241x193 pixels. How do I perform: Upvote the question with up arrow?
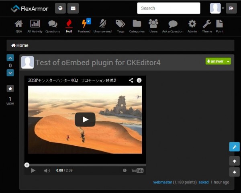[10, 58]
